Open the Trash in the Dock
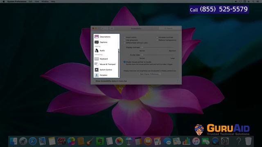The height and width of the screenshot is (147, 262). point(248,141)
